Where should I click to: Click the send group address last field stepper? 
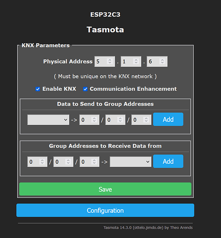146,119
